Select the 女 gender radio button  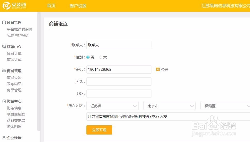point(100,57)
